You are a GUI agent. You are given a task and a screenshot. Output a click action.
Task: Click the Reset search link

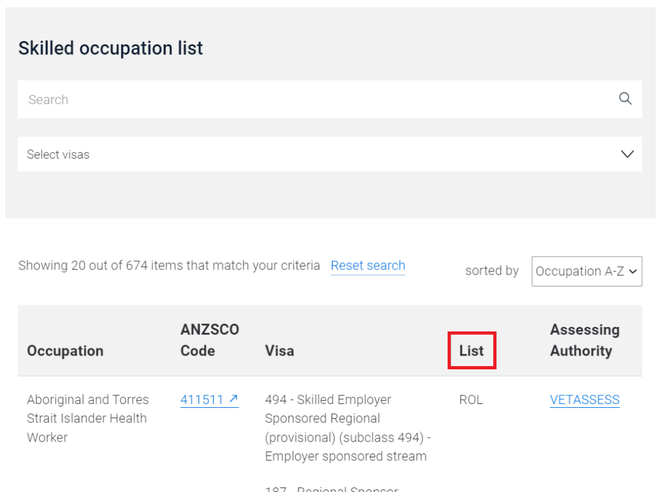point(368,266)
